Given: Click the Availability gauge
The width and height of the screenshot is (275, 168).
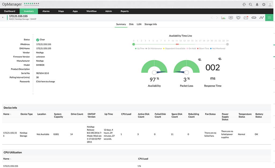Looking at the screenshot, I should pos(154,67).
